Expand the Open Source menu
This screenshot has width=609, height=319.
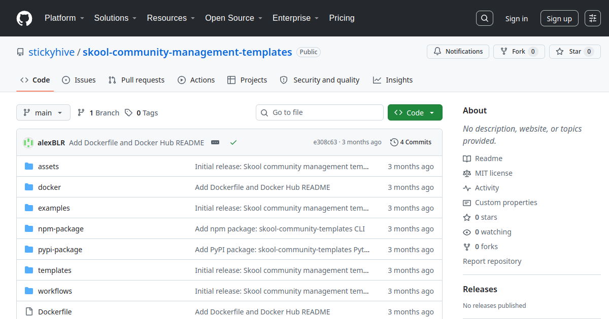(233, 18)
